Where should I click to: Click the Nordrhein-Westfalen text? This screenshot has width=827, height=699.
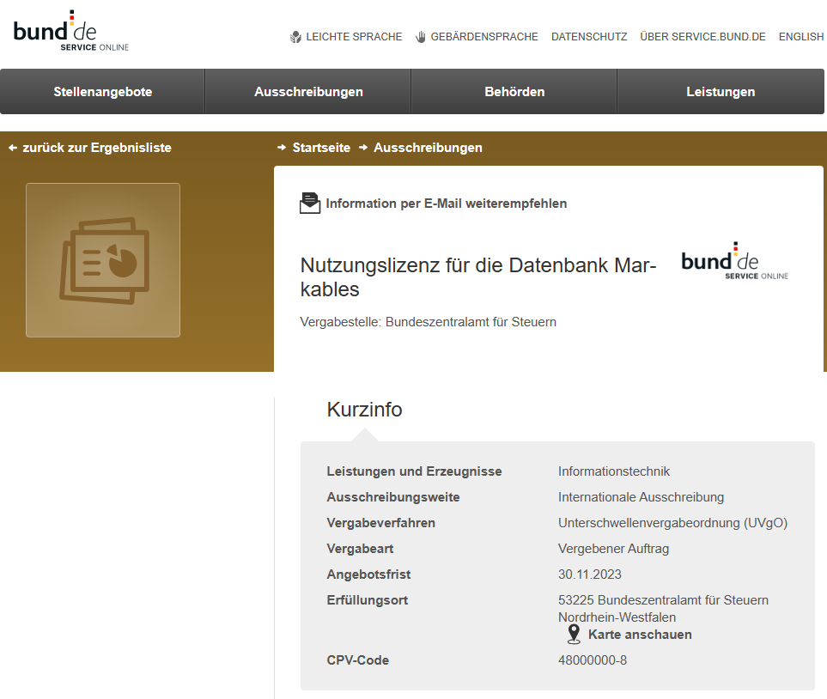point(617,617)
